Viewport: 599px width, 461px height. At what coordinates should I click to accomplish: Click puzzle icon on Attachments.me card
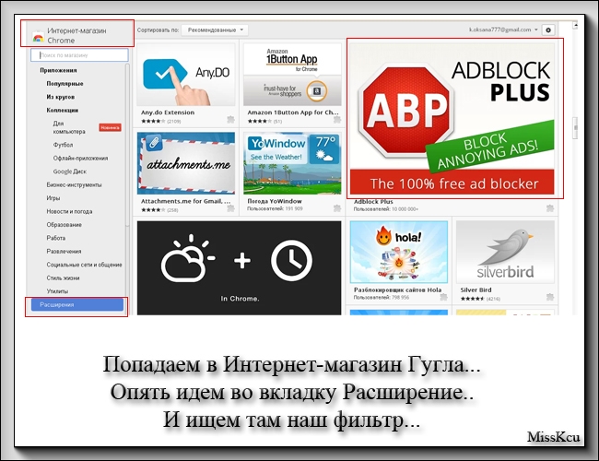coord(230,208)
